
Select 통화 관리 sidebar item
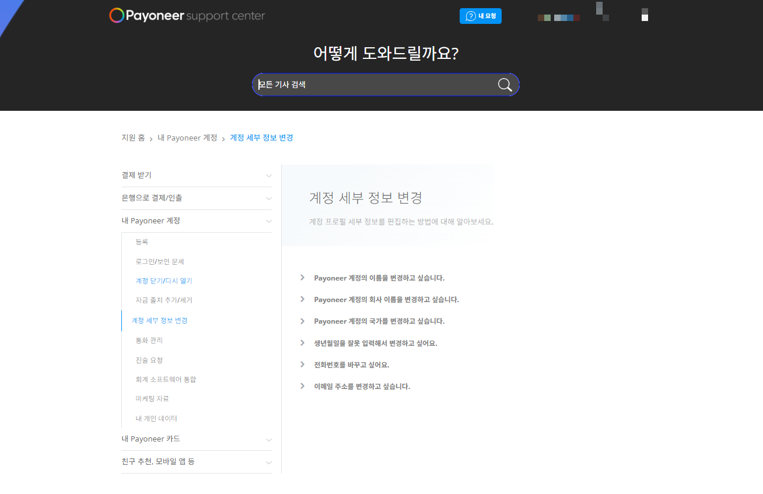[x=149, y=340]
